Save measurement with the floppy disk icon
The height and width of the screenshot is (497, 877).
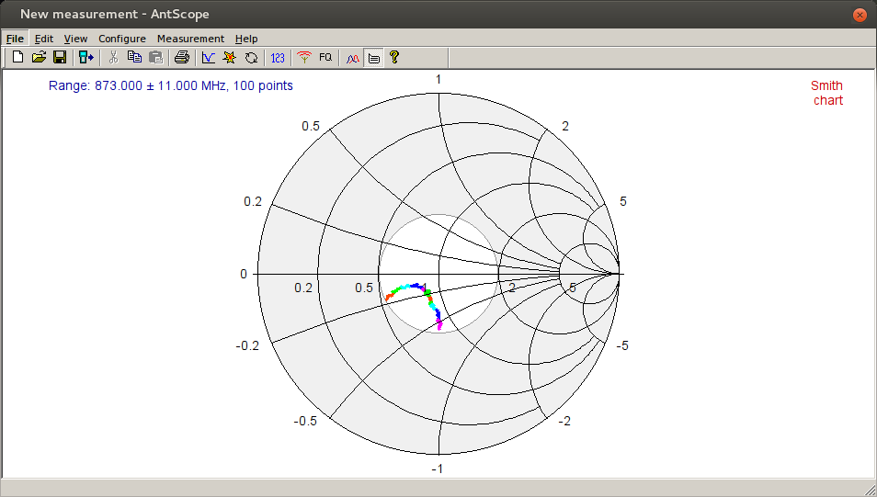coord(60,57)
